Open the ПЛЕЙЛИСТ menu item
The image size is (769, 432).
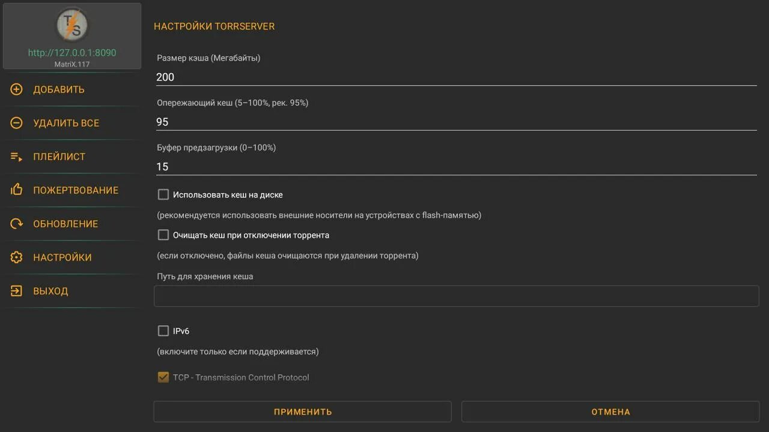(x=59, y=157)
